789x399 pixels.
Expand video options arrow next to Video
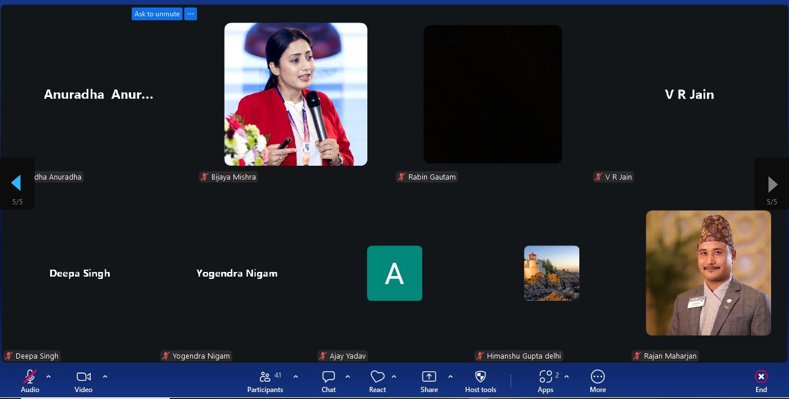tap(105, 376)
